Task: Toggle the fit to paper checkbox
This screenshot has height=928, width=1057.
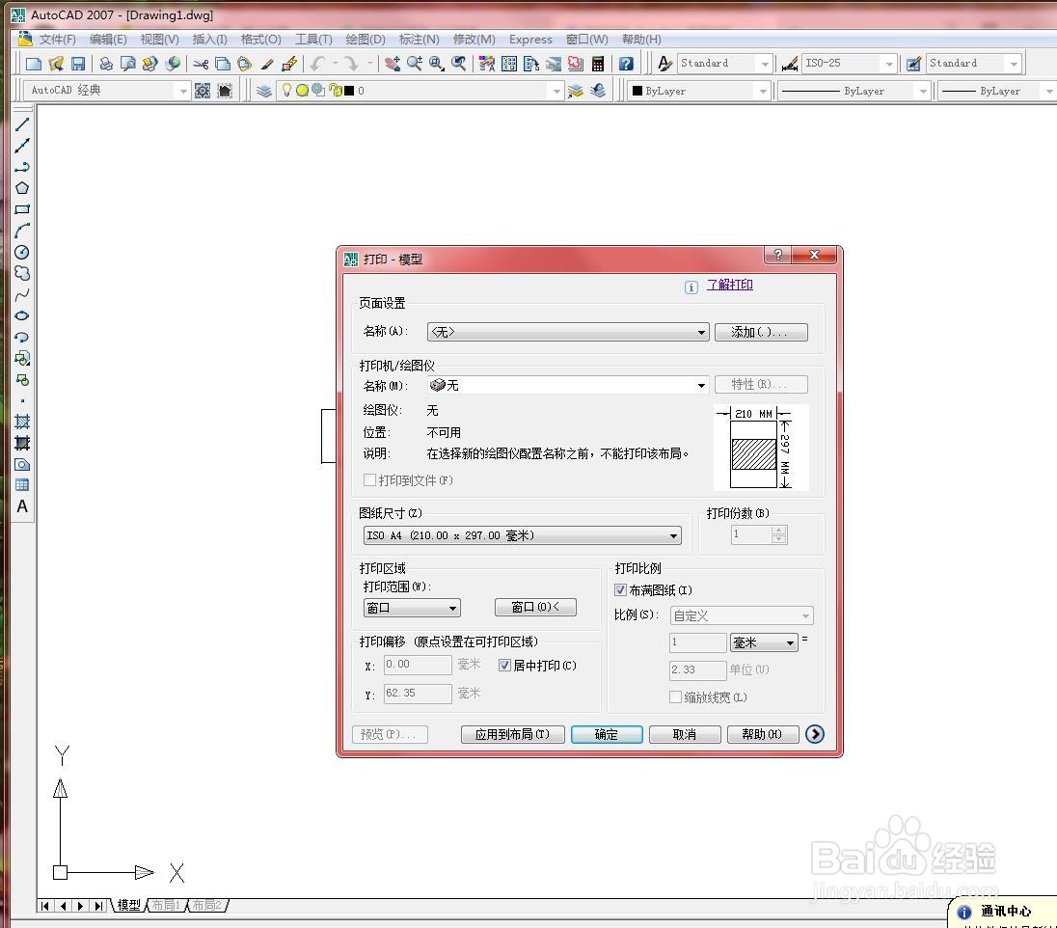Action: (620, 590)
